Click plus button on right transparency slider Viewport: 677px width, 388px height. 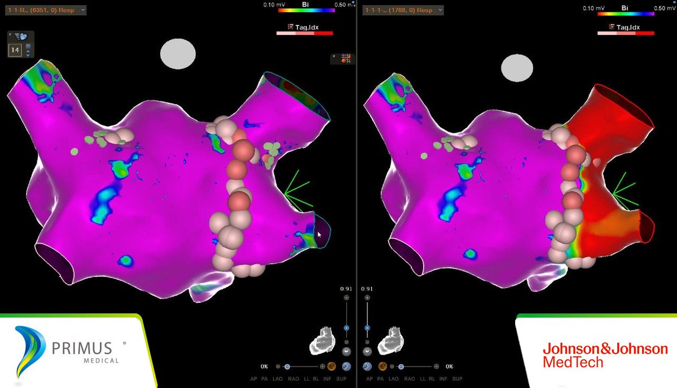pos(436,367)
